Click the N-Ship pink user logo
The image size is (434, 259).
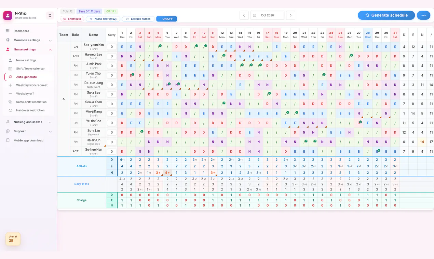pos(8,15)
